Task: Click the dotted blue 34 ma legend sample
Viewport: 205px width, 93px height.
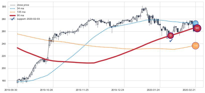Action: 13,8
